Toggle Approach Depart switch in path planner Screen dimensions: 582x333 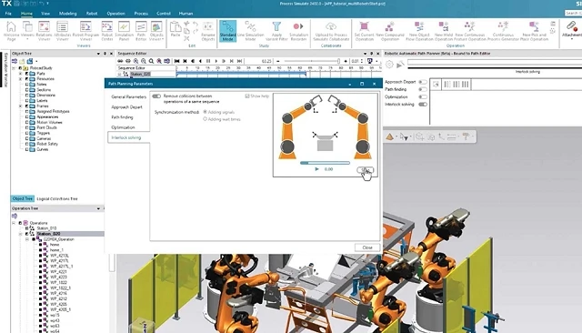422,82
